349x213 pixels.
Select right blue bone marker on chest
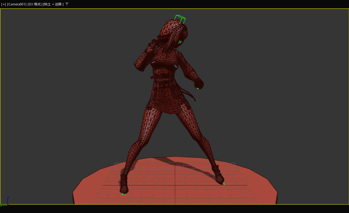click(176, 66)
